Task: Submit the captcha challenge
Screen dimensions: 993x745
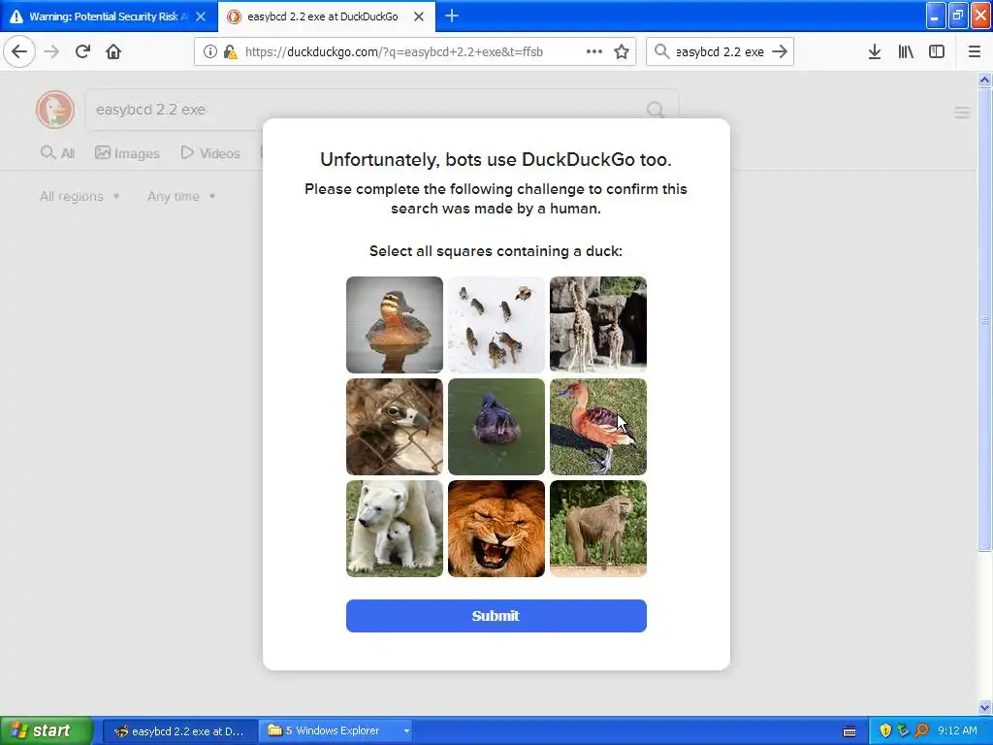Action: coord(496,616)
